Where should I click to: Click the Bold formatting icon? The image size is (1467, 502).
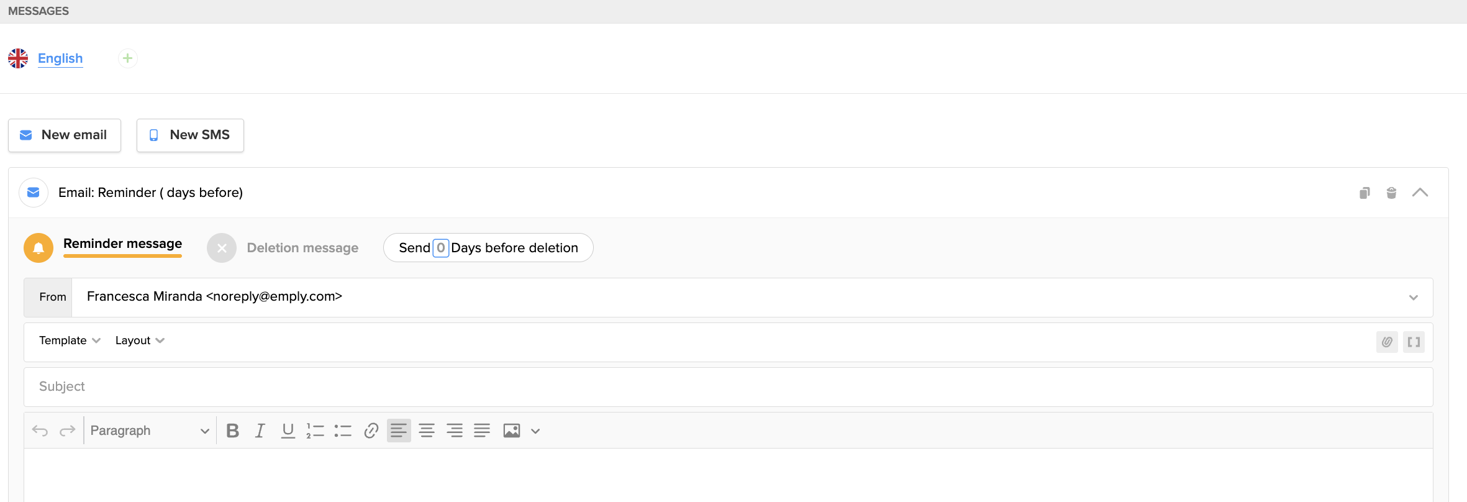pos(233,431)
